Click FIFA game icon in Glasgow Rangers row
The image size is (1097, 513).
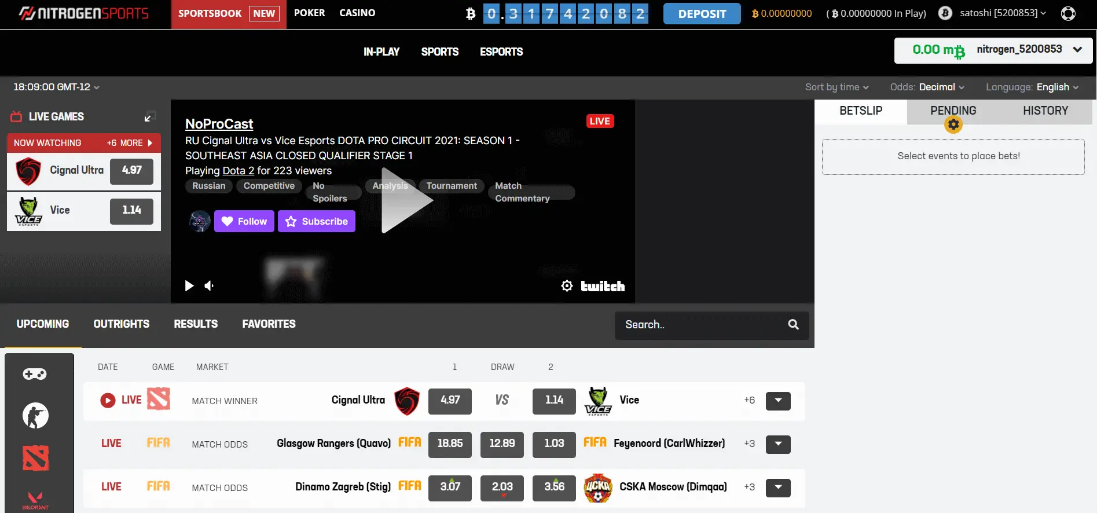coord(158,443)
